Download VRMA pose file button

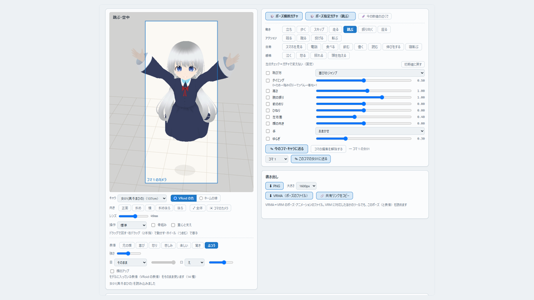(289, 196)
